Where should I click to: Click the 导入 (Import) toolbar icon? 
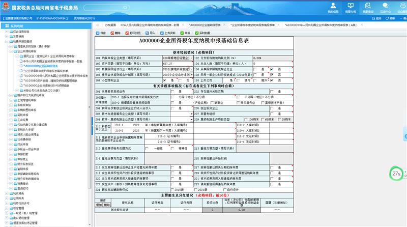[x=150, y=33]
